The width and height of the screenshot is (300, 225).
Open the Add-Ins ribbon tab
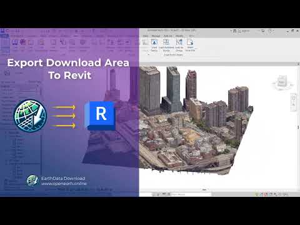(168, 36)
